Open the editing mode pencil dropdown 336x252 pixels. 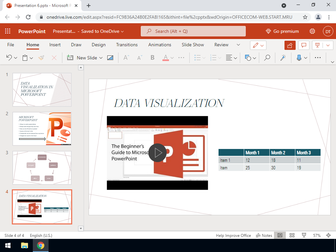coord(258,45)
